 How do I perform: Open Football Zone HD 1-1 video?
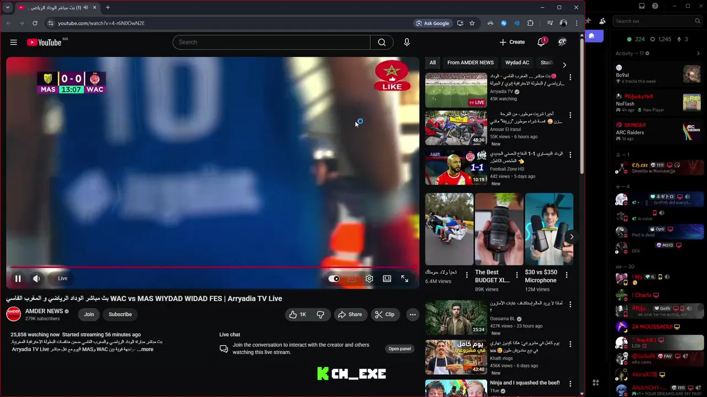[456, 167]
